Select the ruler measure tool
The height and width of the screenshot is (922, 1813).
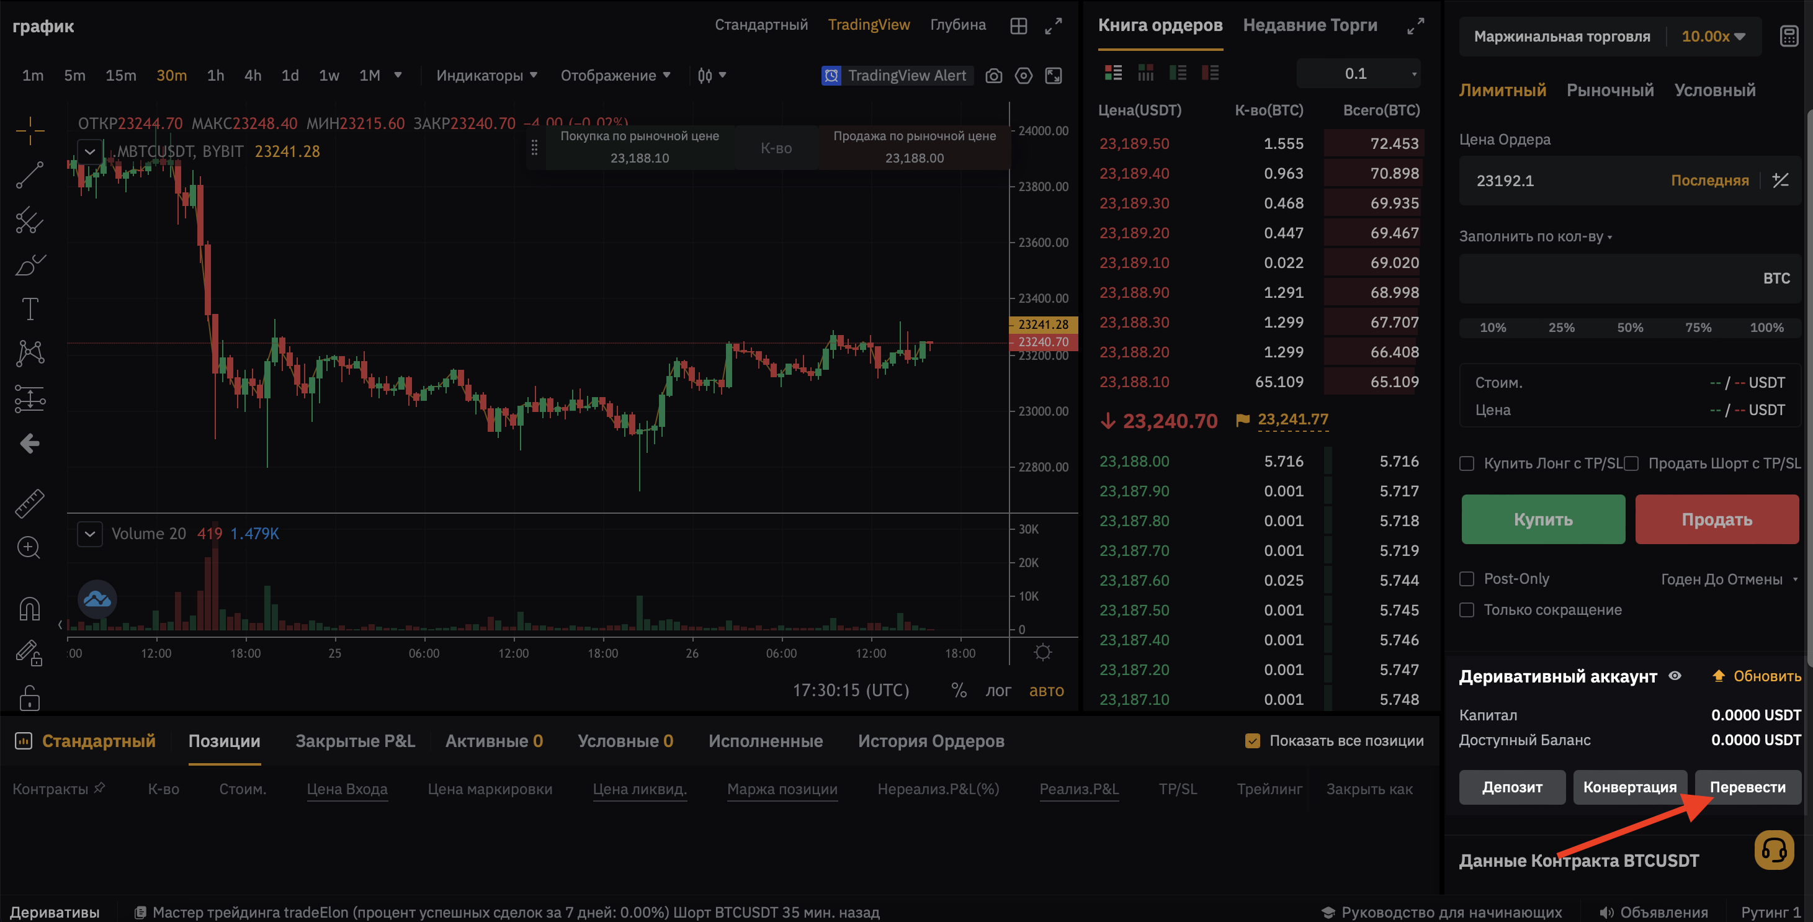point(30,503)
